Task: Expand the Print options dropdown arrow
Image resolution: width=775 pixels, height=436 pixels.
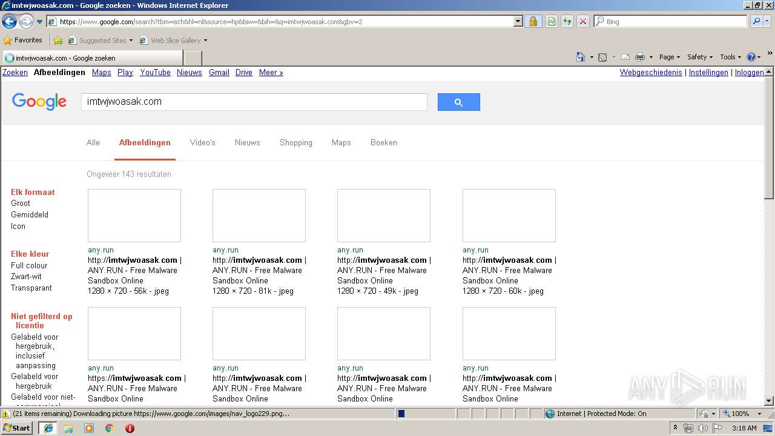Action: (651, 57)
